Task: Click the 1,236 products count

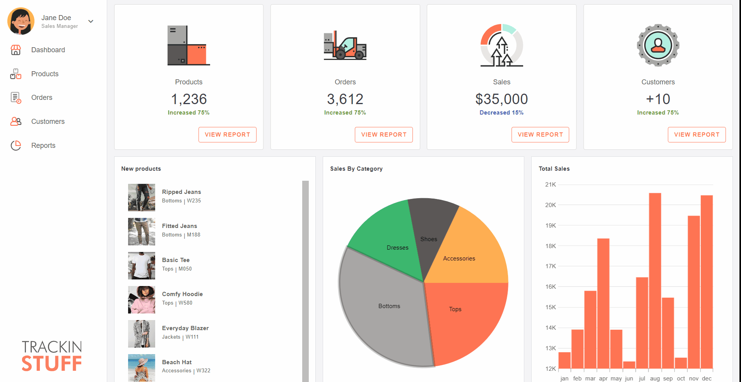Action: click(x=189, y=99)
